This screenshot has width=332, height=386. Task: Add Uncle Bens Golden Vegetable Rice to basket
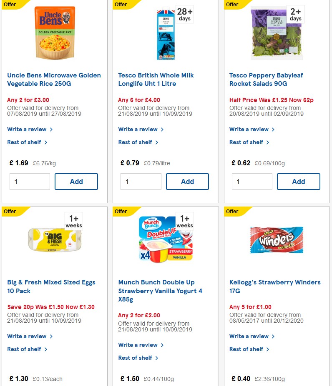pos(76,181)
